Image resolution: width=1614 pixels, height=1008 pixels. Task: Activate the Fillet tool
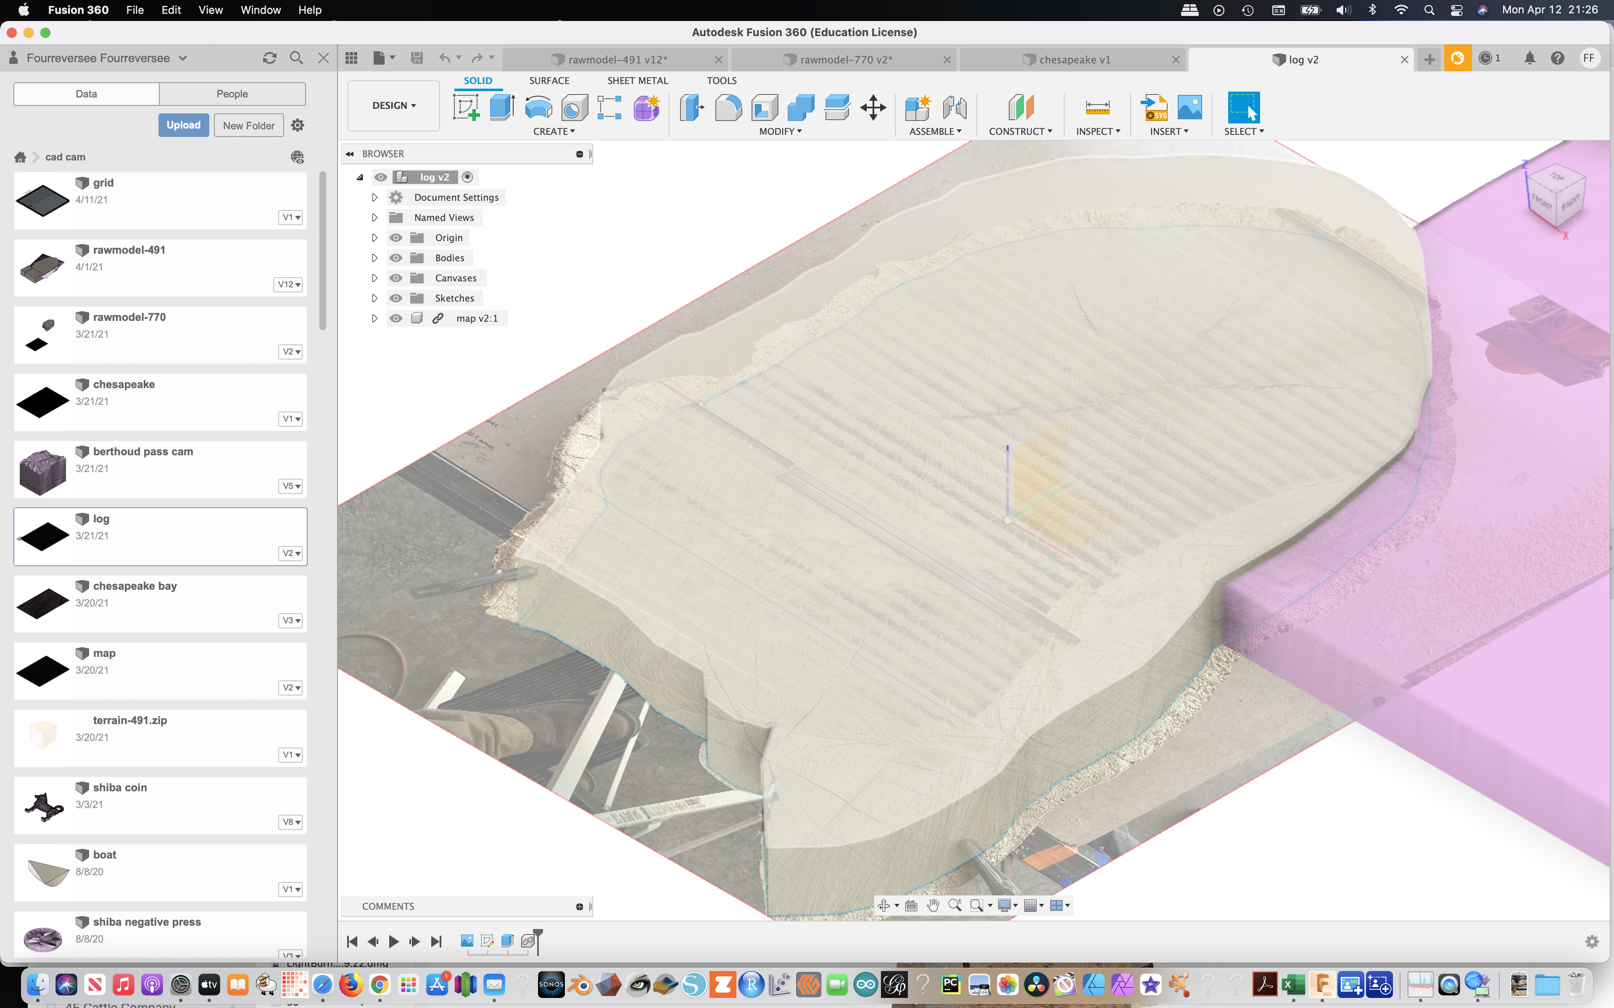click(x=728, y=108)
